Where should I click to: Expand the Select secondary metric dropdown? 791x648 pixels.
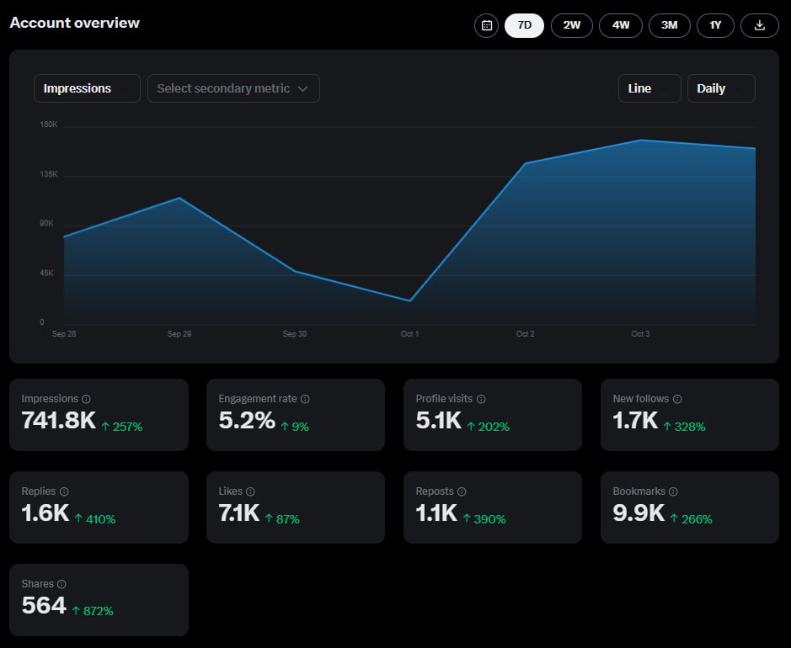point(233,88)
